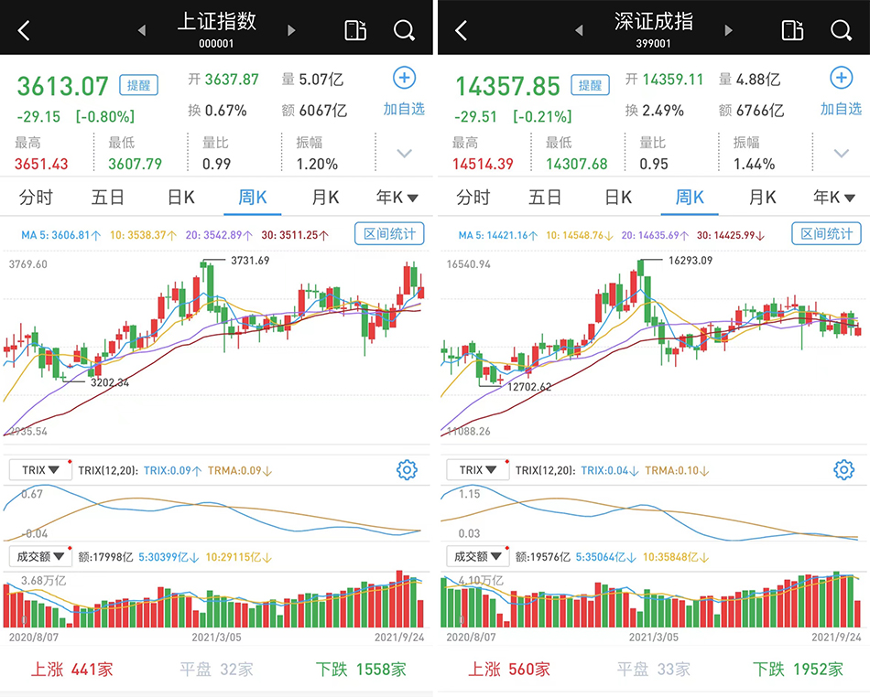Tap 额:17998亿 volume readout

click(x=105, y=557)
